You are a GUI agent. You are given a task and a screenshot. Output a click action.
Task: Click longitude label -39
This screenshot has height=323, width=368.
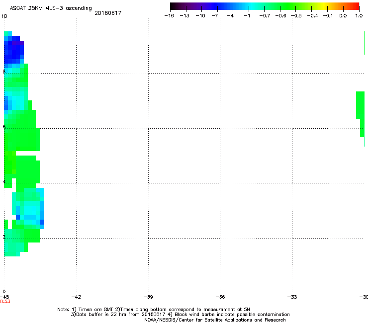[x=148, y=297]
